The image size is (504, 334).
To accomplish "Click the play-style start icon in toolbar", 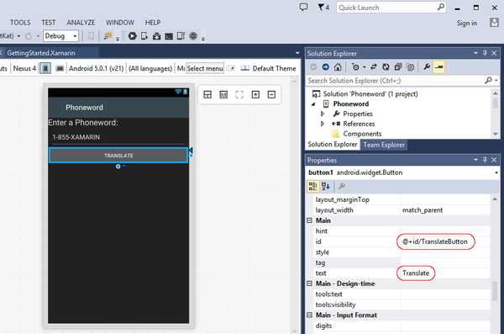I will pyautogui.click(x=132, y=36).
